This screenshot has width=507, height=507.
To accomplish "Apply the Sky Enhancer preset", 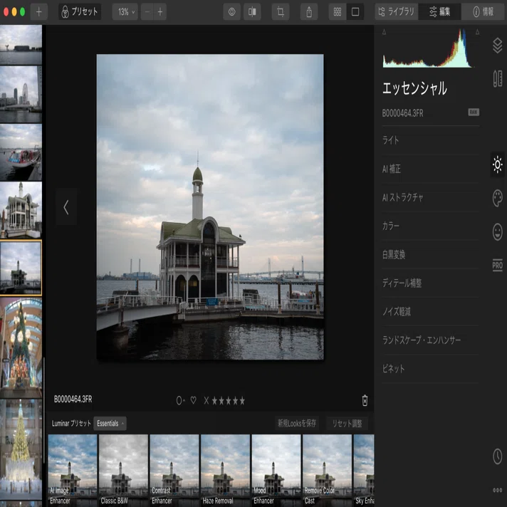I will click(364, 471).
